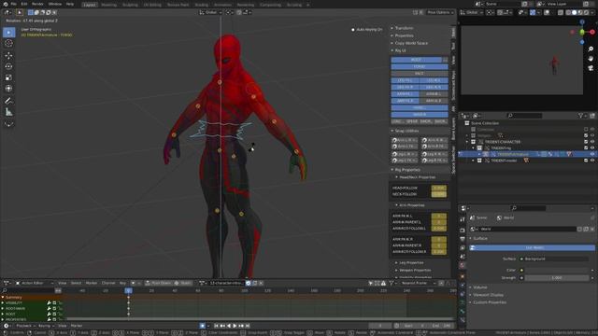Jump to the end frame of playback
The height and width of the screenshot is (336, 598).
(x=248, y=326)
